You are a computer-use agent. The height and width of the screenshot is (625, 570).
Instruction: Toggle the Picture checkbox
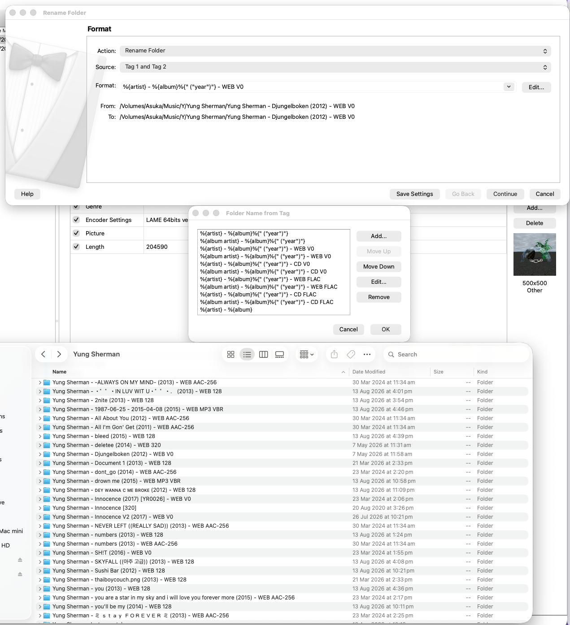tap(76, 233)
